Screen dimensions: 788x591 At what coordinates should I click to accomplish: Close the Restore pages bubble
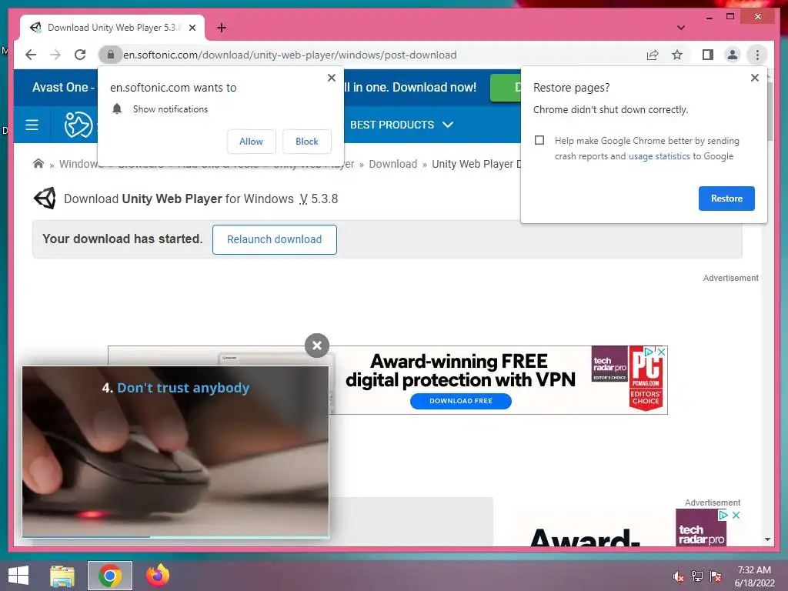[x=754, y=78]
